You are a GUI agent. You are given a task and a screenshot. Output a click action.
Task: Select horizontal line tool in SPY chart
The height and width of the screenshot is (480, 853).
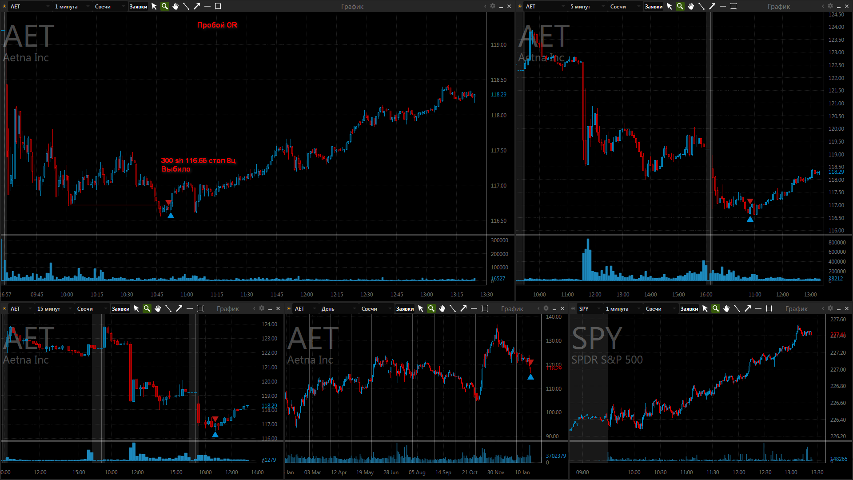pyautogui.click(x=758, y=308)
